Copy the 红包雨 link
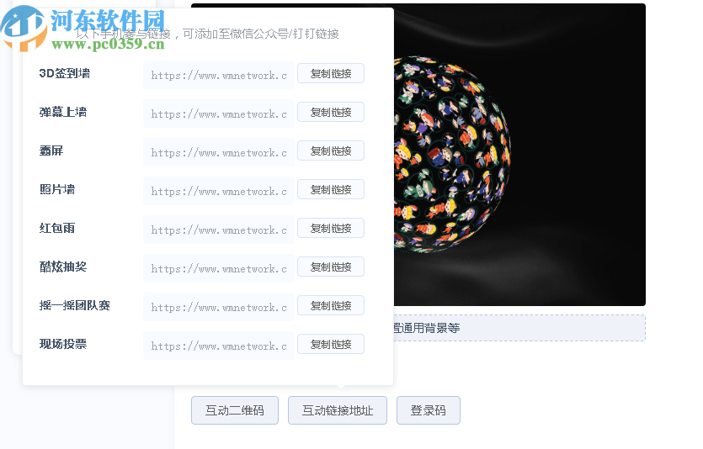Screen dimensions: 703x449 (x=331, y=229)
